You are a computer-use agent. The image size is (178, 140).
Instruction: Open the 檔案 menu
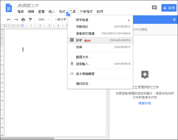tap(21, 12)
